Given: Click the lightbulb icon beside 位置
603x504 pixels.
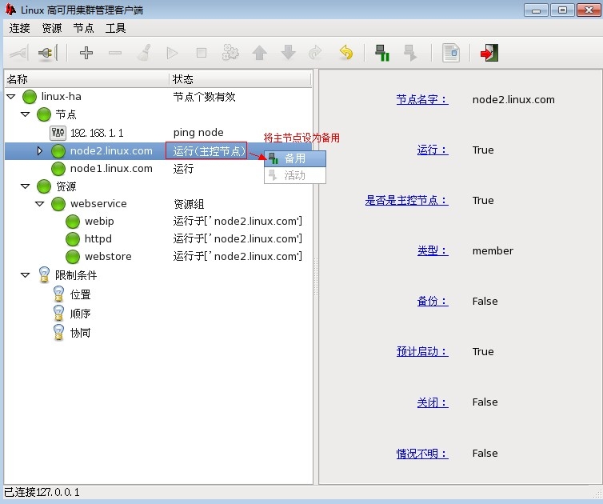Looking at the screenshot, I should (x=59, y=294).
